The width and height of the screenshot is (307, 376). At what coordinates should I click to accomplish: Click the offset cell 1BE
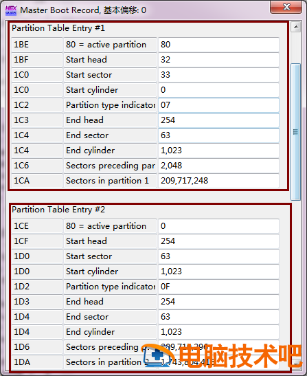pyautogui.click(x=37, y=45)
